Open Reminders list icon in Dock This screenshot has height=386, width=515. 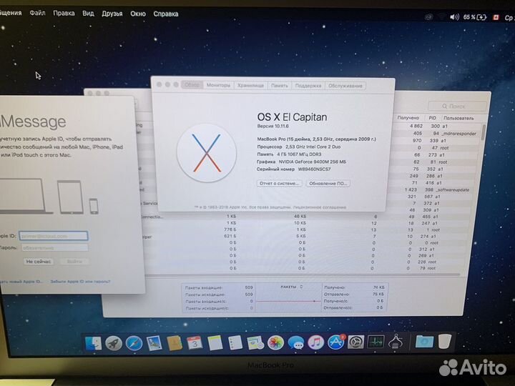235,343
